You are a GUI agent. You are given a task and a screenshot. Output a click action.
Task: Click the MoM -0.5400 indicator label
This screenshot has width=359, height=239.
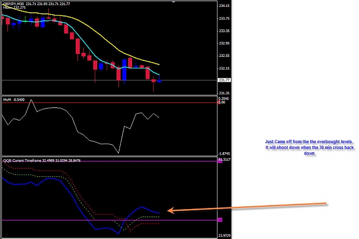tap(14, 100)
